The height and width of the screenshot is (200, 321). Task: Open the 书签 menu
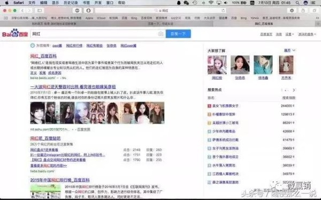86,3
